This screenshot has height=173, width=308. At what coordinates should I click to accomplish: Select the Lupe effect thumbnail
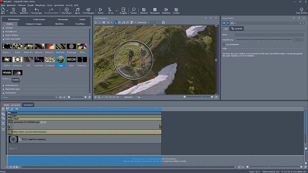(x=61, y=59)
